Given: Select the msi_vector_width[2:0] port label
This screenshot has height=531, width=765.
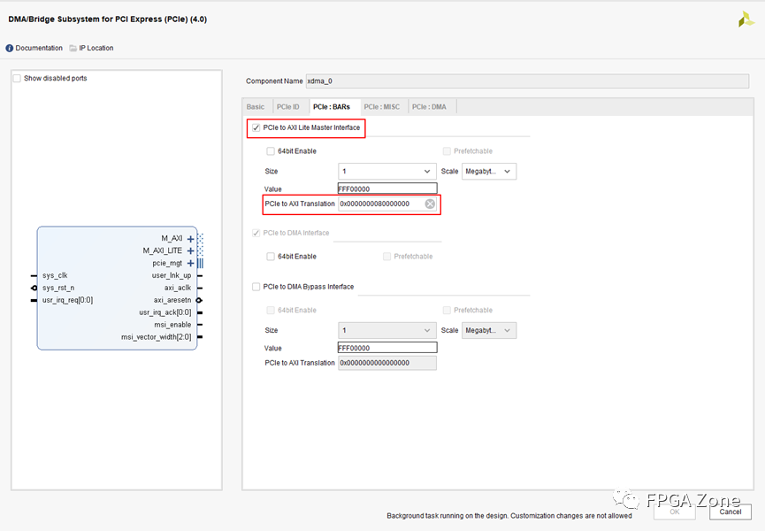Looking at the screenshot, I should (x=157, y=337).
